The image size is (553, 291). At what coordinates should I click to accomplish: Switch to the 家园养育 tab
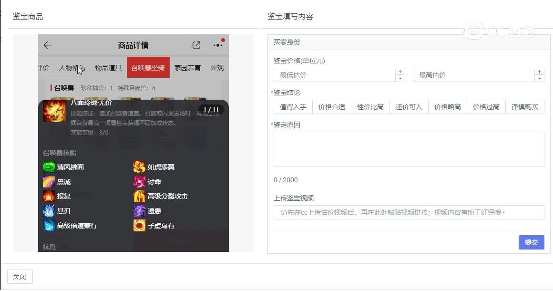[187, 68]
